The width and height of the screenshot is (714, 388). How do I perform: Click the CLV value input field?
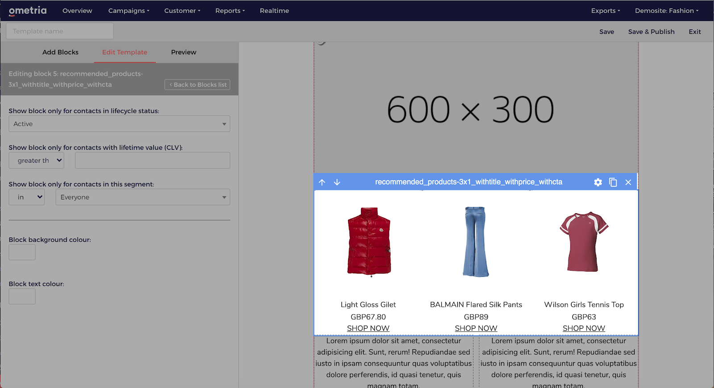click(153, 161)
